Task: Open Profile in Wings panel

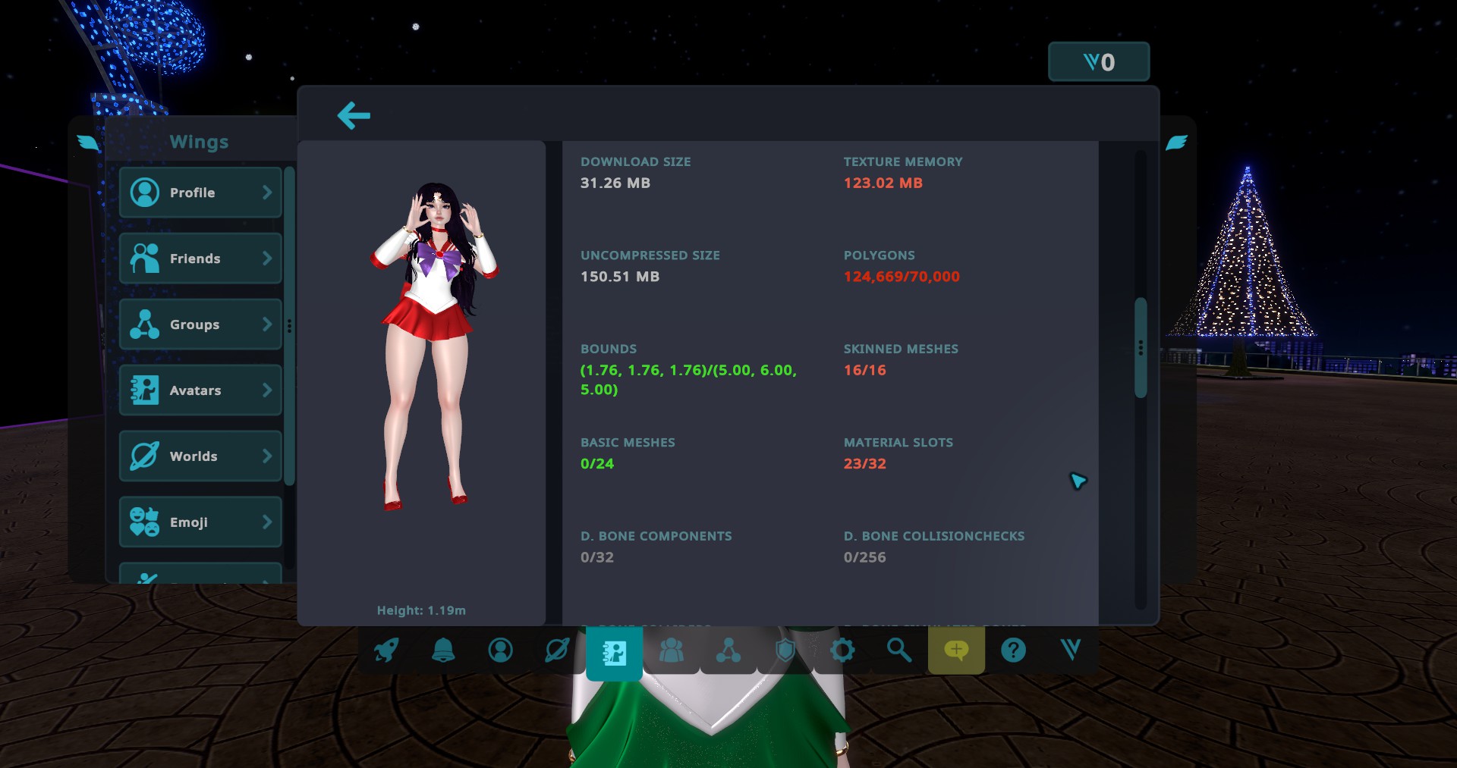Action: [200, 193]
